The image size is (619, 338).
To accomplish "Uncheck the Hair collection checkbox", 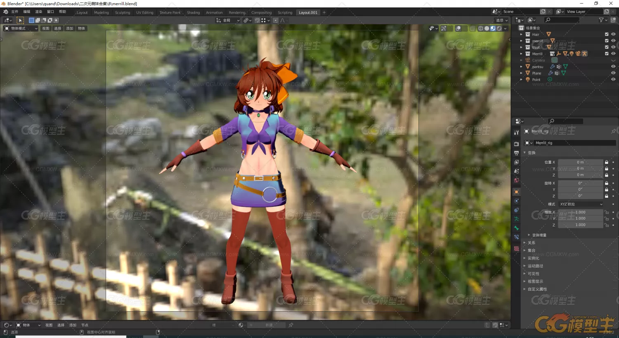I will pos(607,34).
